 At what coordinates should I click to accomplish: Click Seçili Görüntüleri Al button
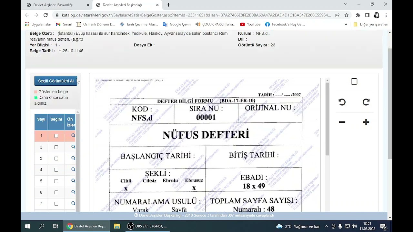tap(56, 81)
